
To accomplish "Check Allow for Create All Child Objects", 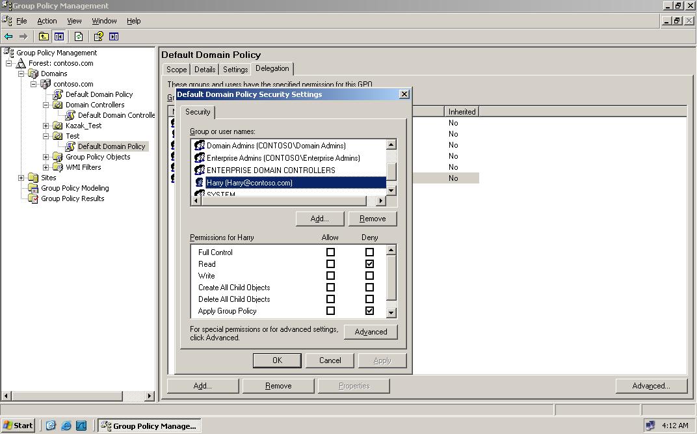I will coord(330,287).
